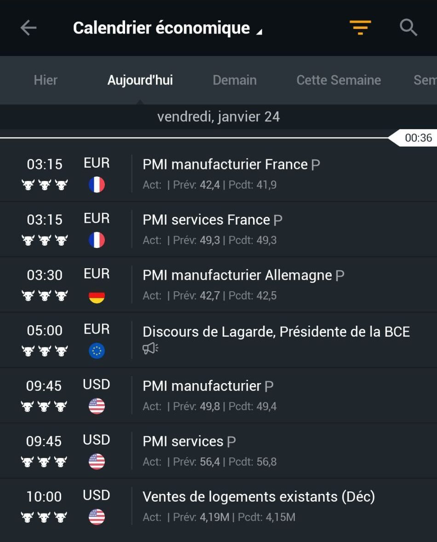Tap the back arrow icon
Image resolution: width=437 pixels, height=542 pixels.
coord(29,28)
